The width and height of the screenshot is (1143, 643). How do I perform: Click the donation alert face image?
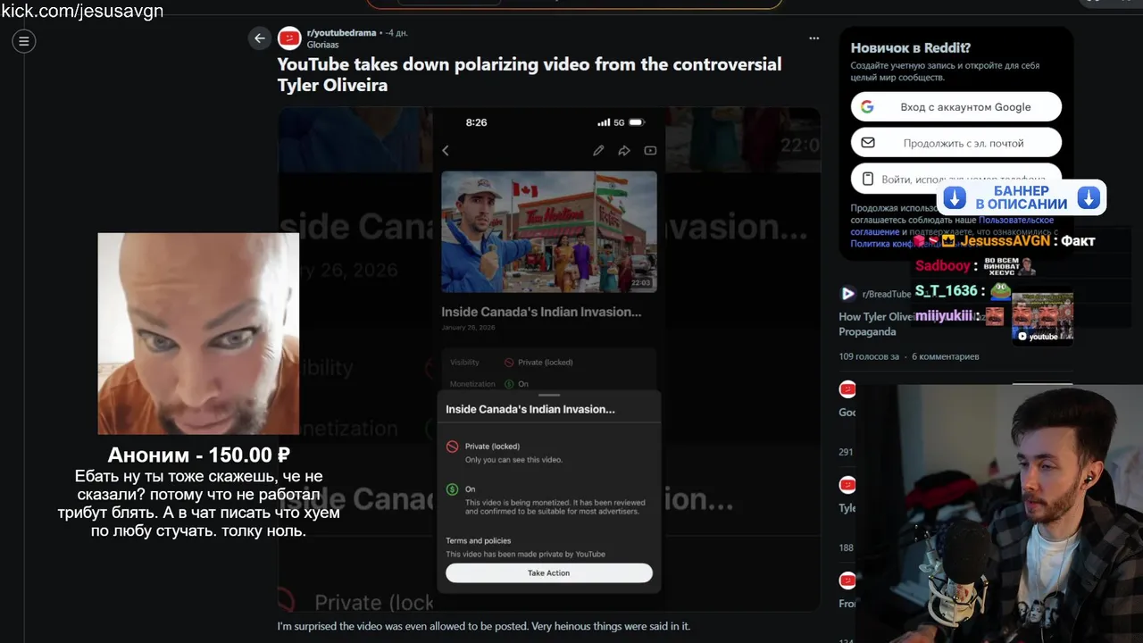tap(198, 333)
